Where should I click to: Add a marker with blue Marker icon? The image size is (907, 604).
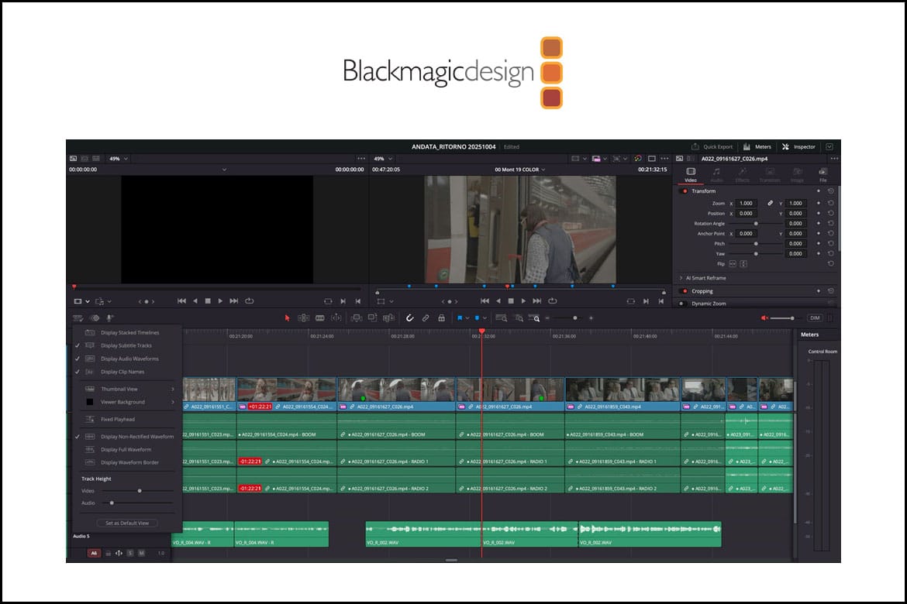tap(477, 318)
